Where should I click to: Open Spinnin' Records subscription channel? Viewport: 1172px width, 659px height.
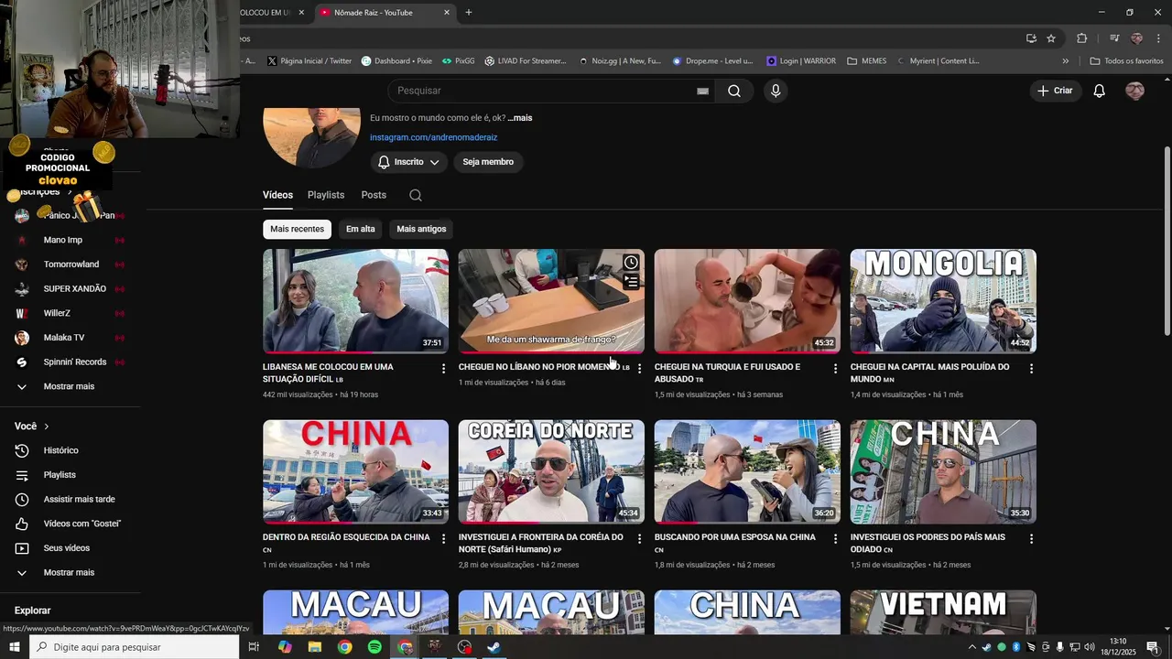pos(75,362)
